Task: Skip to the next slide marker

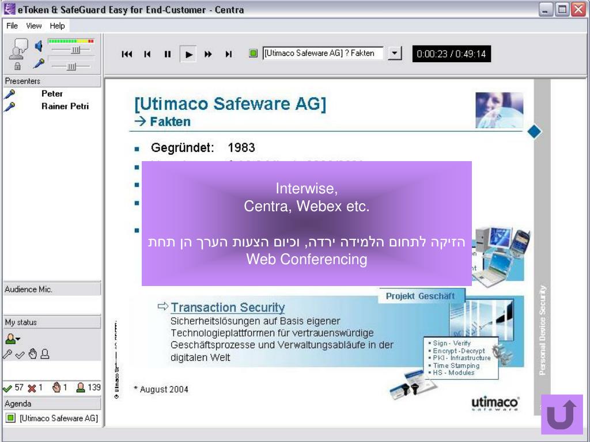Action: tap(228, 54)
